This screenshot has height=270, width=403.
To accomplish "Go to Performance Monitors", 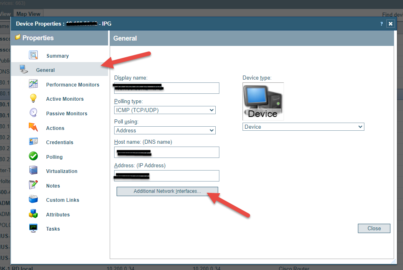I will 73,84.
